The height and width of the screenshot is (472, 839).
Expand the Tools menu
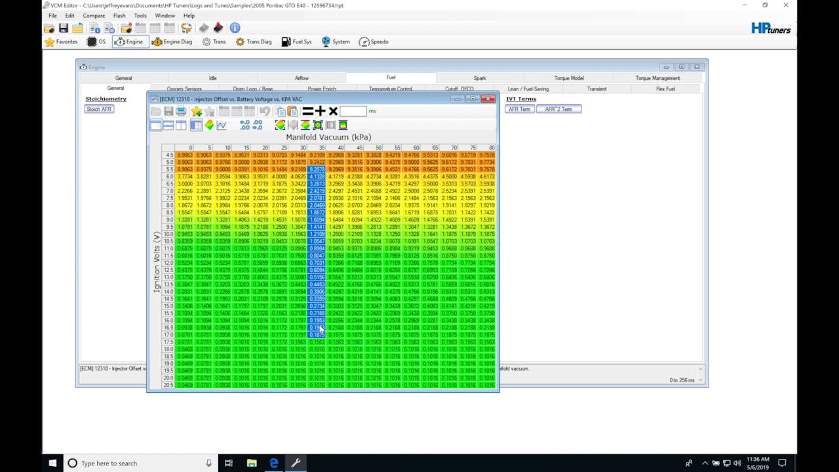[x=140, y=16]
